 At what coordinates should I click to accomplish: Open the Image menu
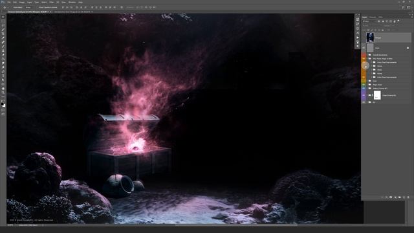21,2
